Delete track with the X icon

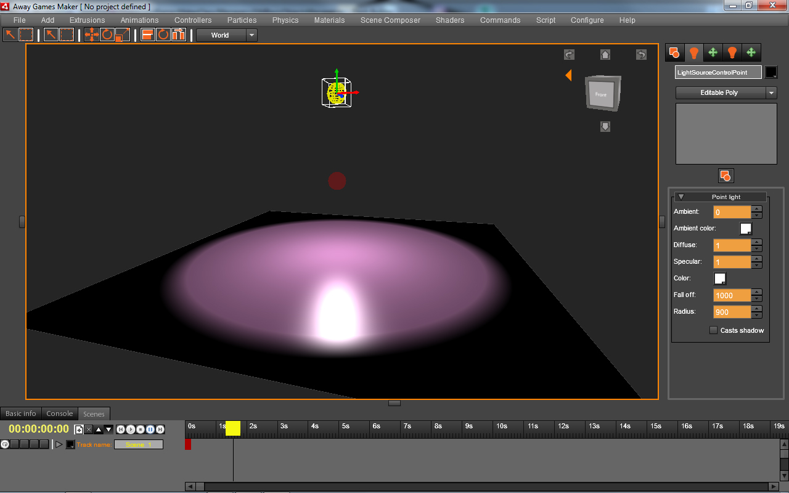(x=89, y=430)
